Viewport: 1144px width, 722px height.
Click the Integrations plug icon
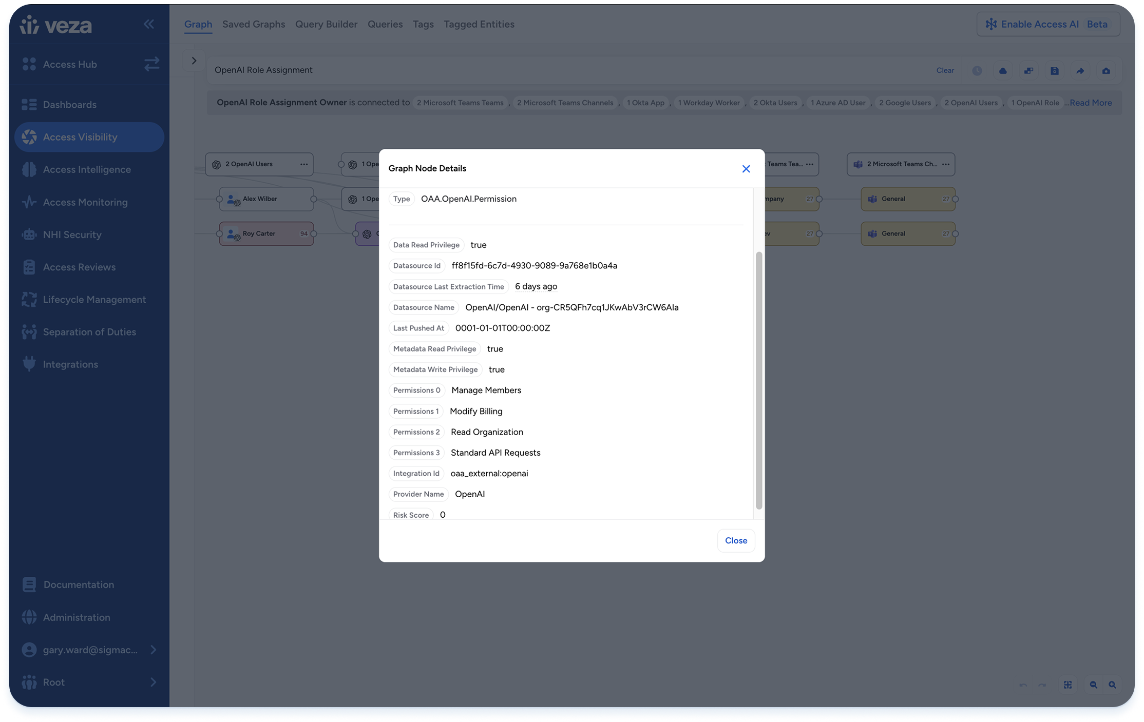pyautogui.click(x=29, y=364)
